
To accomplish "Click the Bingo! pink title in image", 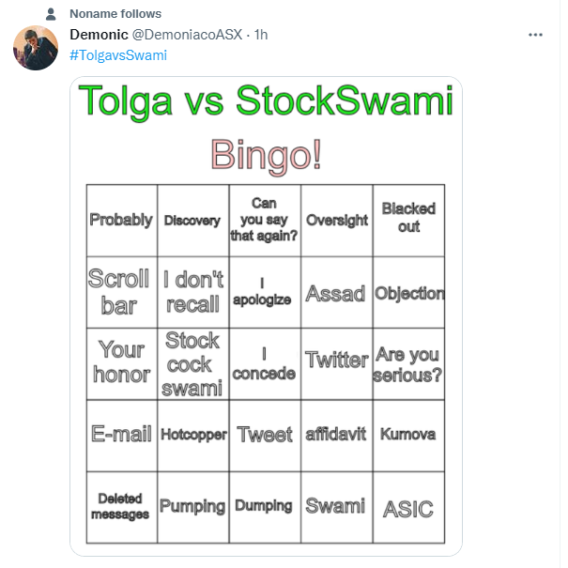I will pos(267,155).
